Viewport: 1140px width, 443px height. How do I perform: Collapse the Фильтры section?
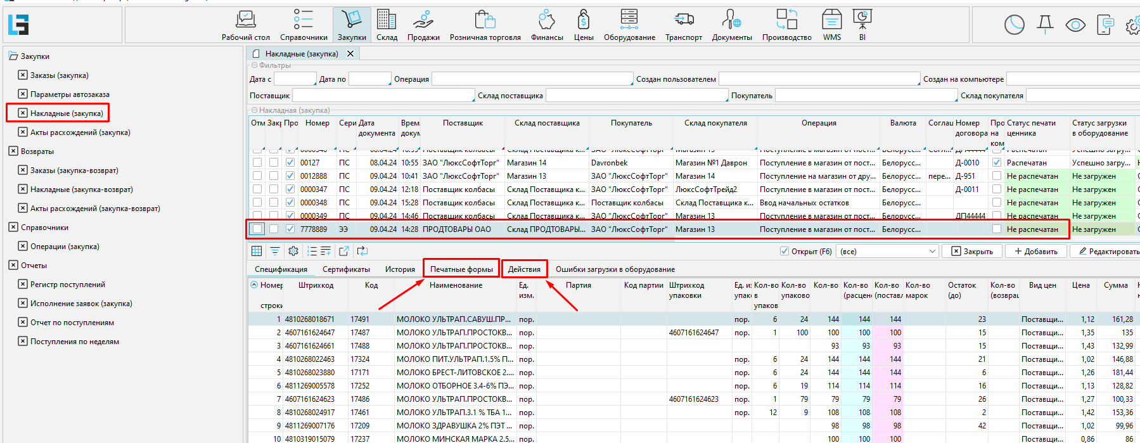point(255,65)
